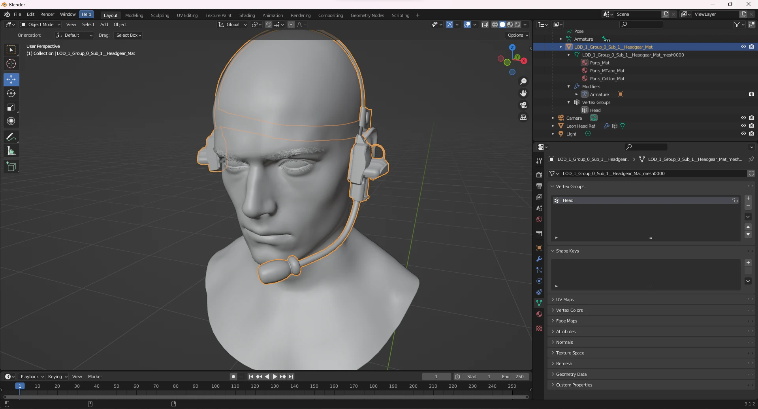Expand the UV Maps panel
758x409 pixels.
(x=565, y=300)
